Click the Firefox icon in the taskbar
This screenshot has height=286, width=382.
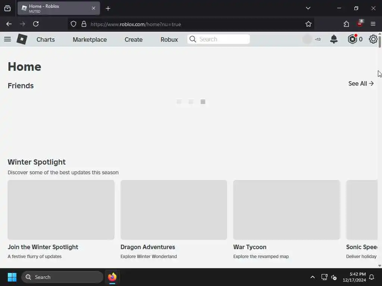112,277
